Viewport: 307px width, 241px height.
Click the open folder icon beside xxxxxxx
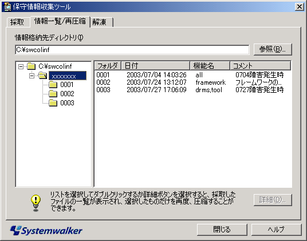click(x=42, y=76)
